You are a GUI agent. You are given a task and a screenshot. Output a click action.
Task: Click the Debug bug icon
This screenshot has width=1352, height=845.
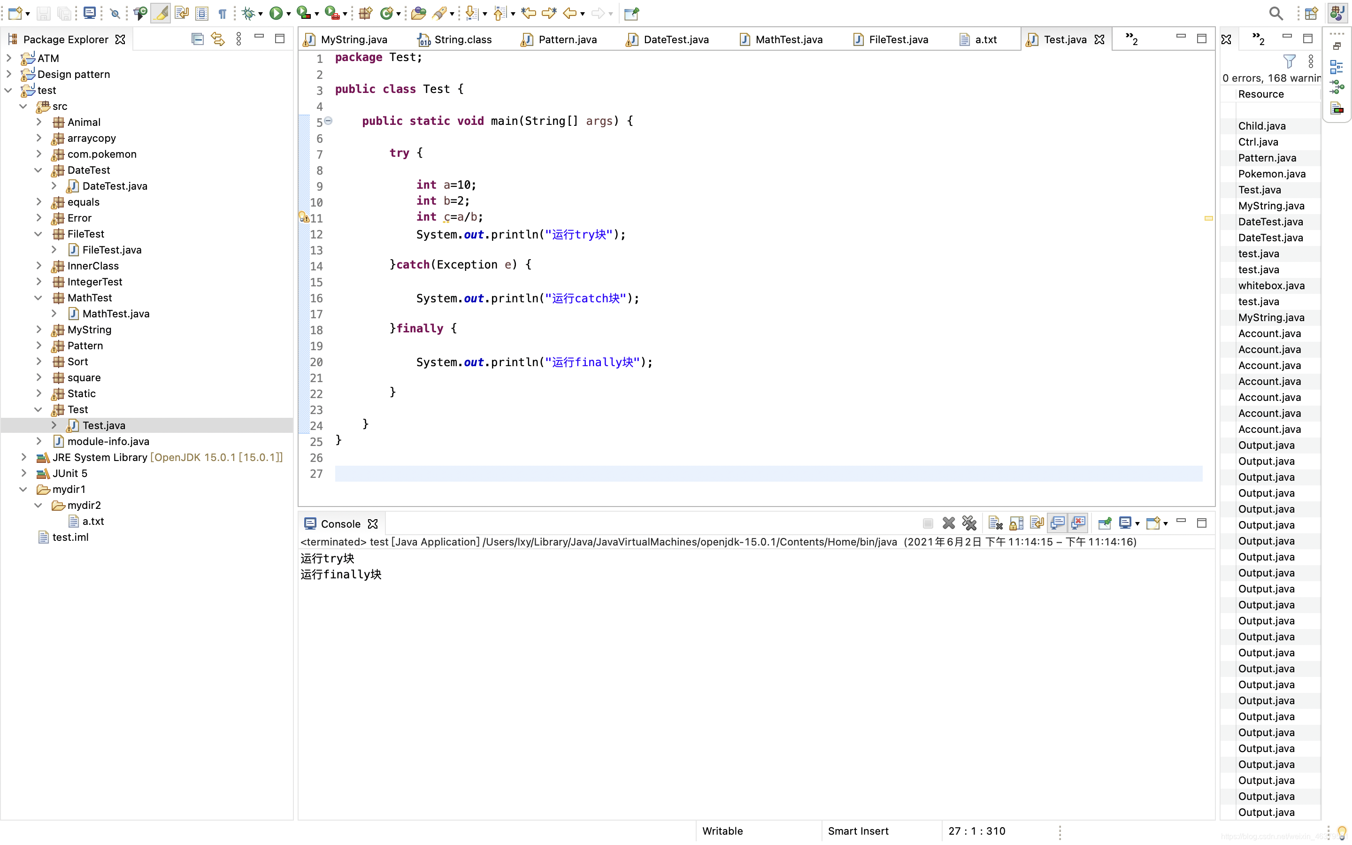point(248,13)
